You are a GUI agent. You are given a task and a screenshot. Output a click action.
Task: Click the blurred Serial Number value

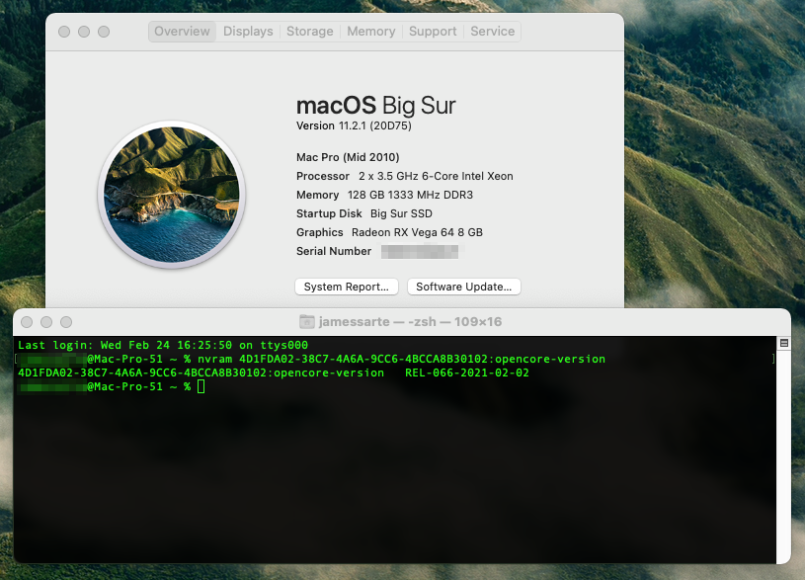tap(420, 251)
